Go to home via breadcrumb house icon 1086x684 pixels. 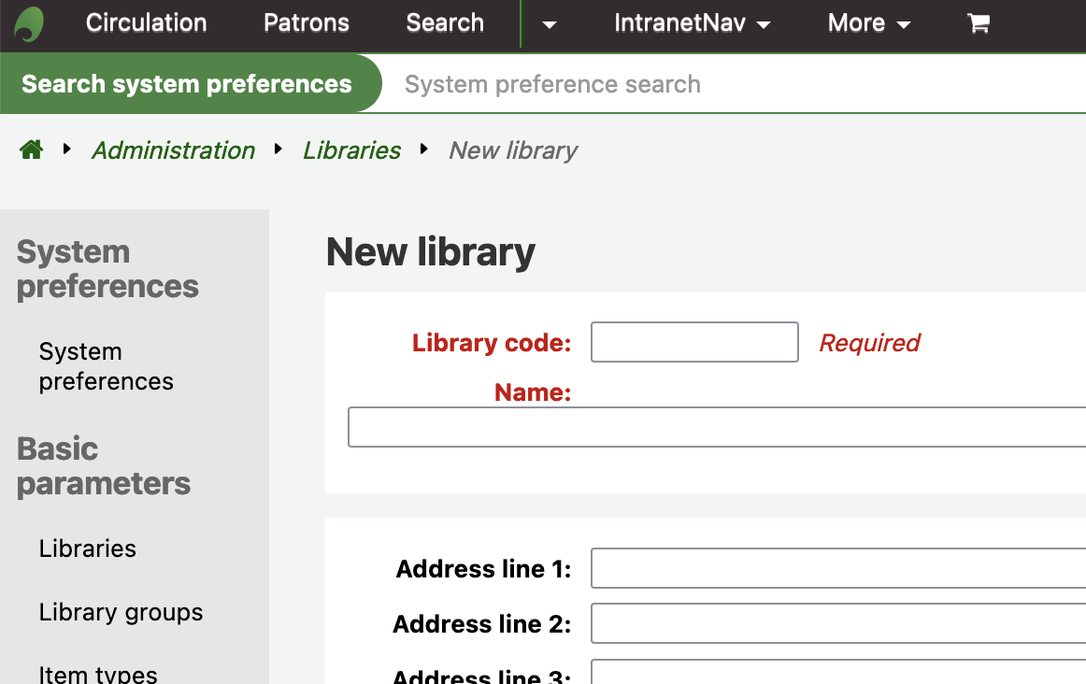click(x=32, y=150)
